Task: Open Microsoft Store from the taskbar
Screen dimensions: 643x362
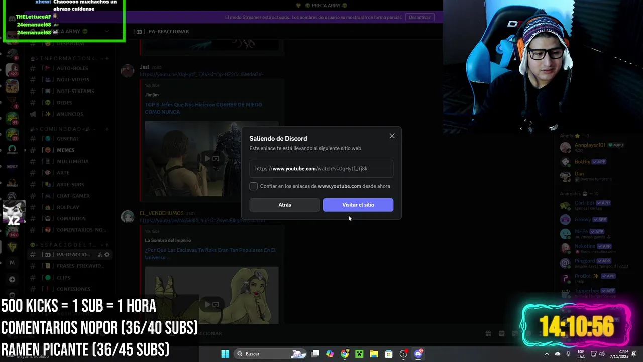Action: pos(388,354)
